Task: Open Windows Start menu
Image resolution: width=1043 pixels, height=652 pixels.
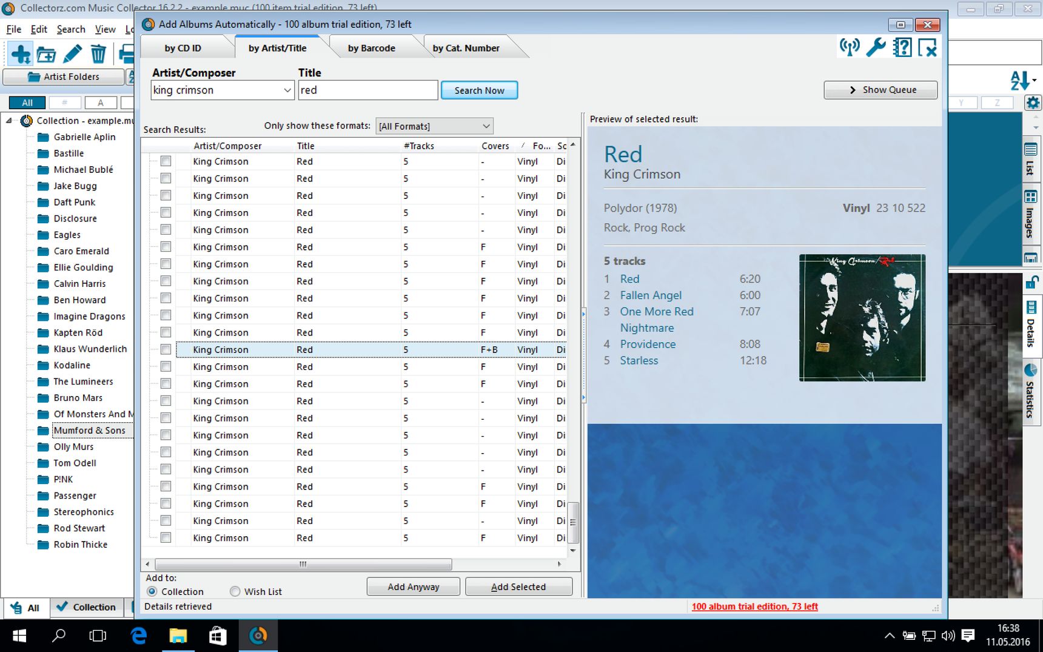Action: coord(19,636)
